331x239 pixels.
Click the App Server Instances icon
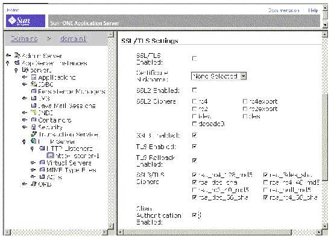coord(17,63)
